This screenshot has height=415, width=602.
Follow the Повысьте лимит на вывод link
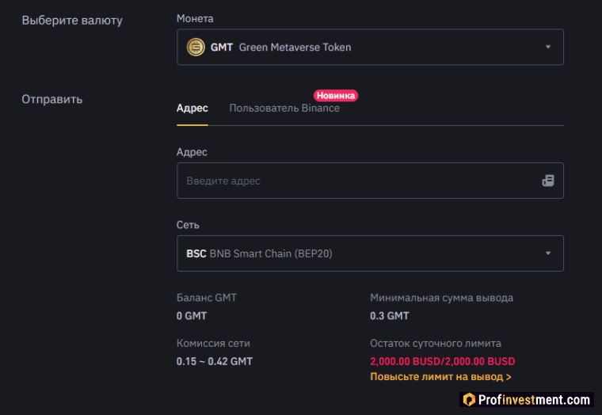coord(440,377)
